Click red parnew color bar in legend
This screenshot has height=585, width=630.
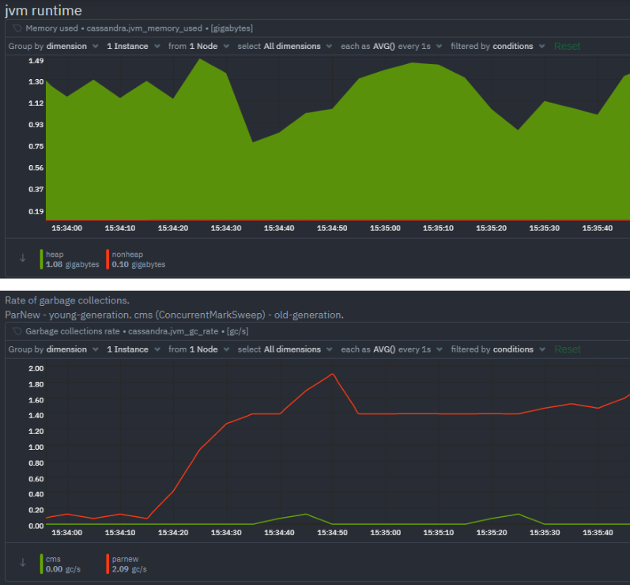[x=107, y=564]
